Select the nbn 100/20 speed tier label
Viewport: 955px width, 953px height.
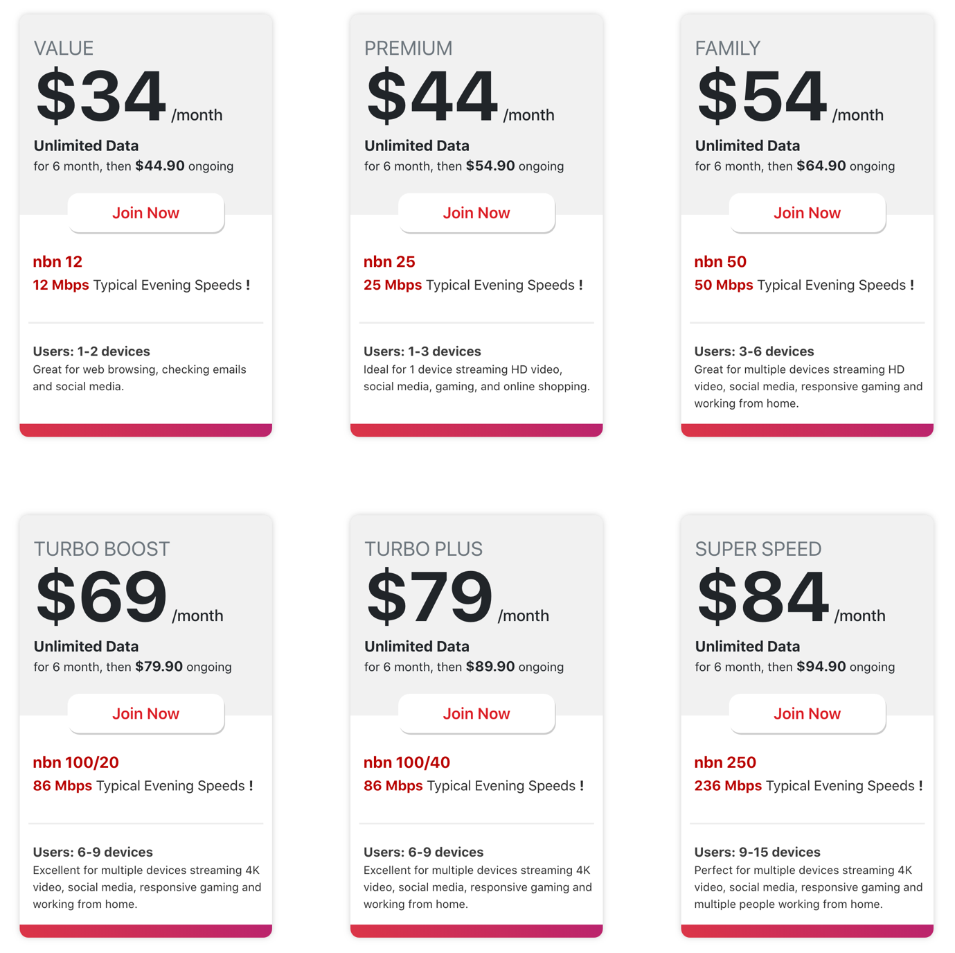pyautogui.click(x=75, y=762)
